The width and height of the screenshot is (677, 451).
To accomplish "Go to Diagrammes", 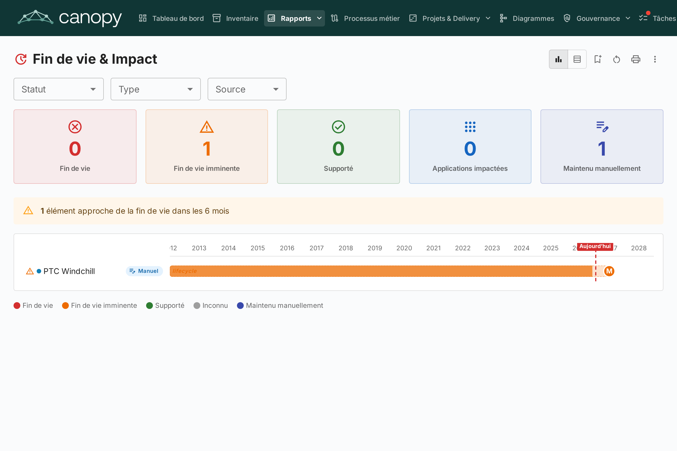I will tap(527, 18).
